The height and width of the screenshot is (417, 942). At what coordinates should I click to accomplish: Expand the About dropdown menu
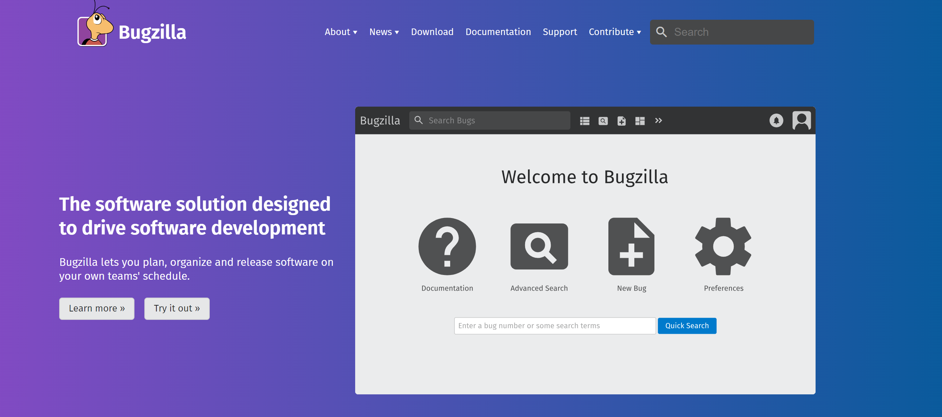(341, 32)
